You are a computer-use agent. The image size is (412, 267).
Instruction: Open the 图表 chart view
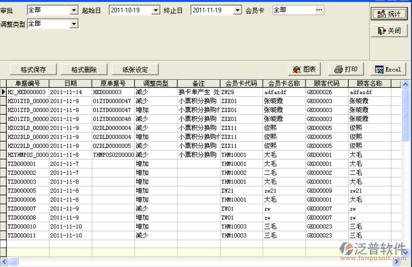click(x=305, y=69)
